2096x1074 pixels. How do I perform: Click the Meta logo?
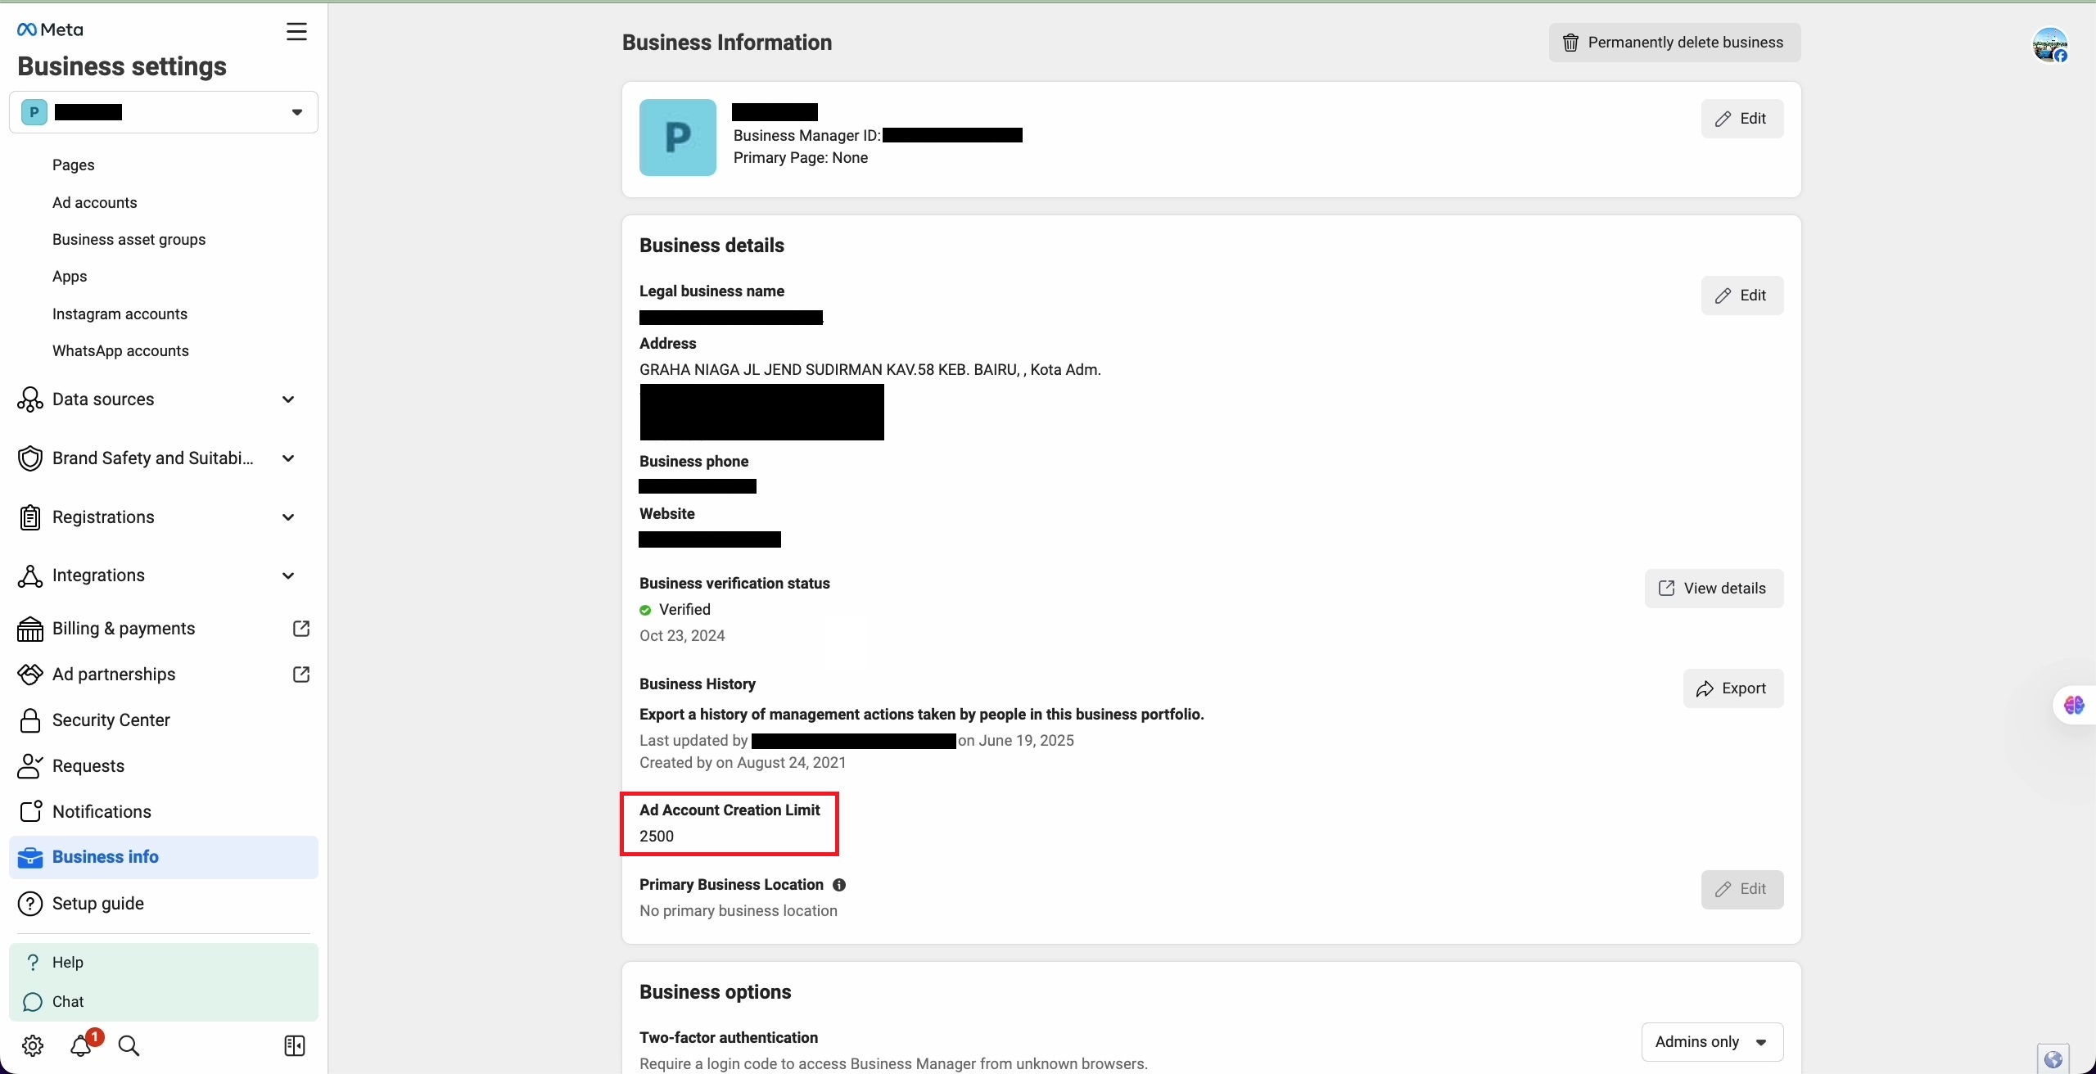point(50,29)
